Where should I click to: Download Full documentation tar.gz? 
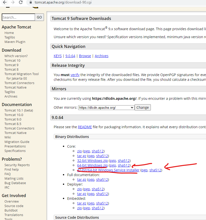tap(82, 180)
